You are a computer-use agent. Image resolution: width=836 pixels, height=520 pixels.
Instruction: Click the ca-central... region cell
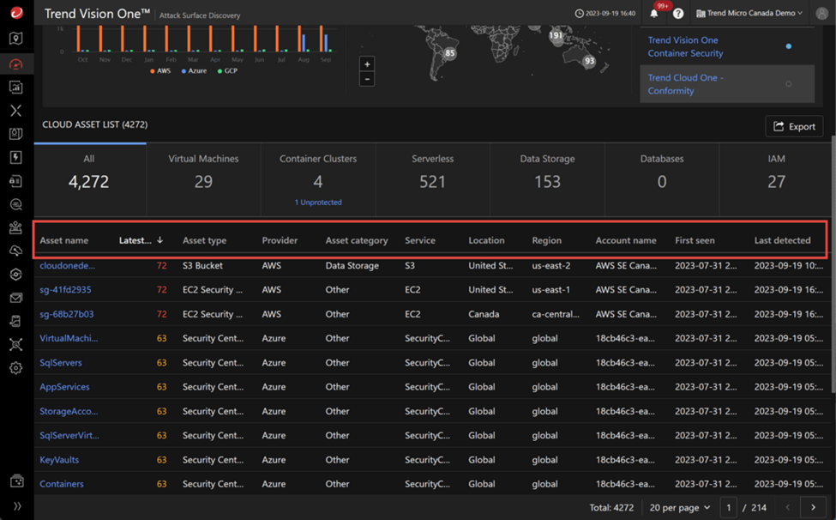pyautogui.click(x=556, y=314)
